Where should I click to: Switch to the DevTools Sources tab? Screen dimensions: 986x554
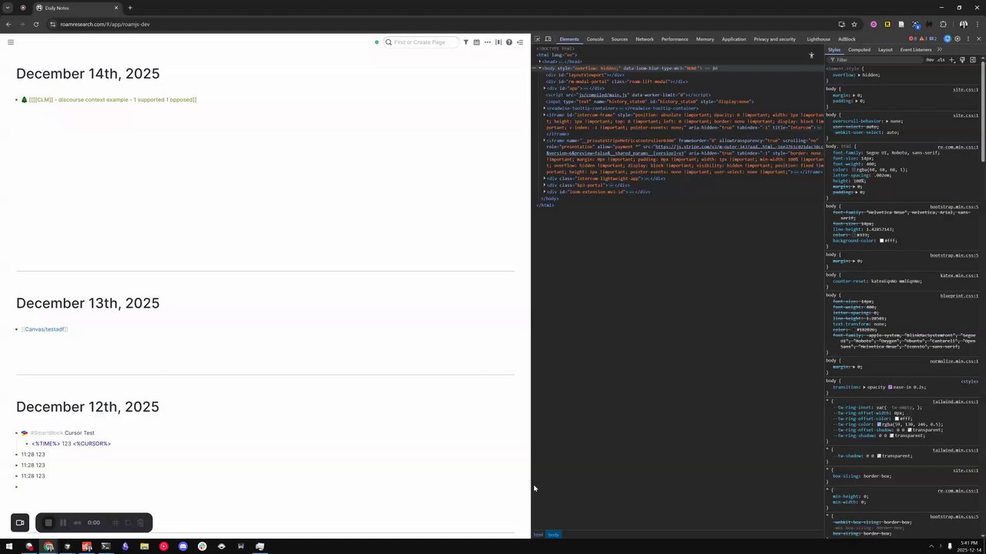pyautogui.click(x=619, y=39)
